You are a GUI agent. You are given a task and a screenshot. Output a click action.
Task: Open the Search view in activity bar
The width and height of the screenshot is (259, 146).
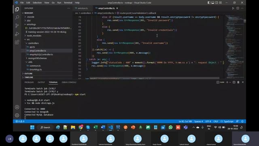(17, 17)
